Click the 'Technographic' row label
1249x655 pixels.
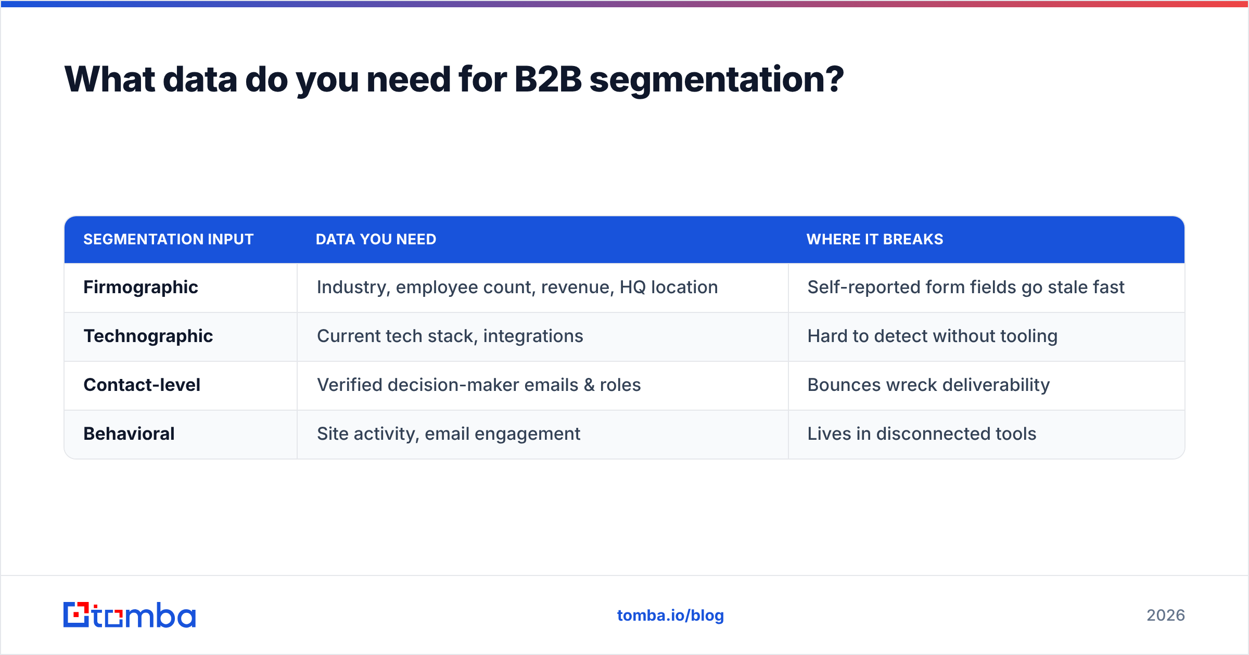click(148, 336)
